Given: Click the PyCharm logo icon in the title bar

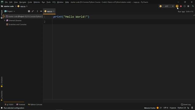Looking at the screenshot, I should [2, 2].
